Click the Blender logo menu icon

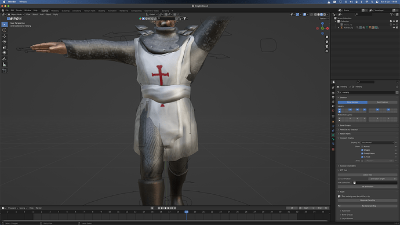pos(3,10)
